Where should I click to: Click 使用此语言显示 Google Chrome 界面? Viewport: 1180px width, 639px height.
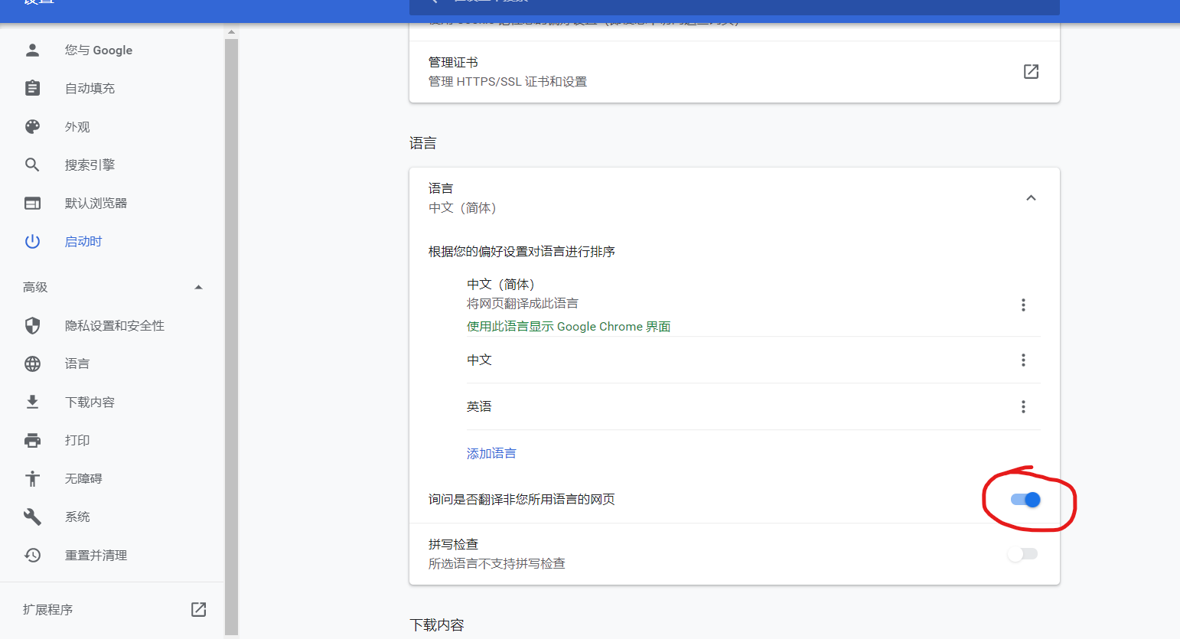point(568,326)
